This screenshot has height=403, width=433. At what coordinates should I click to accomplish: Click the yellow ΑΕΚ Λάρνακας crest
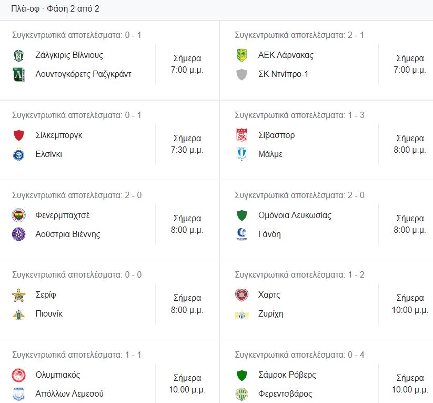tap(241, 55)
